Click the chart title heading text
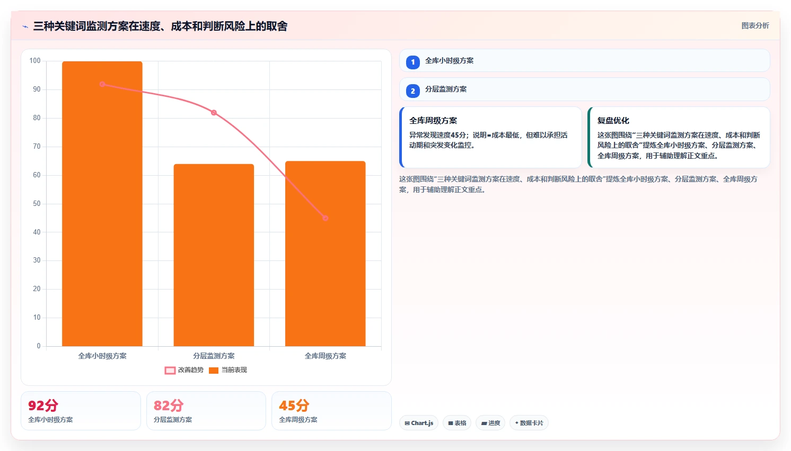This screenshot has height=451, width=791. point(160,26)
